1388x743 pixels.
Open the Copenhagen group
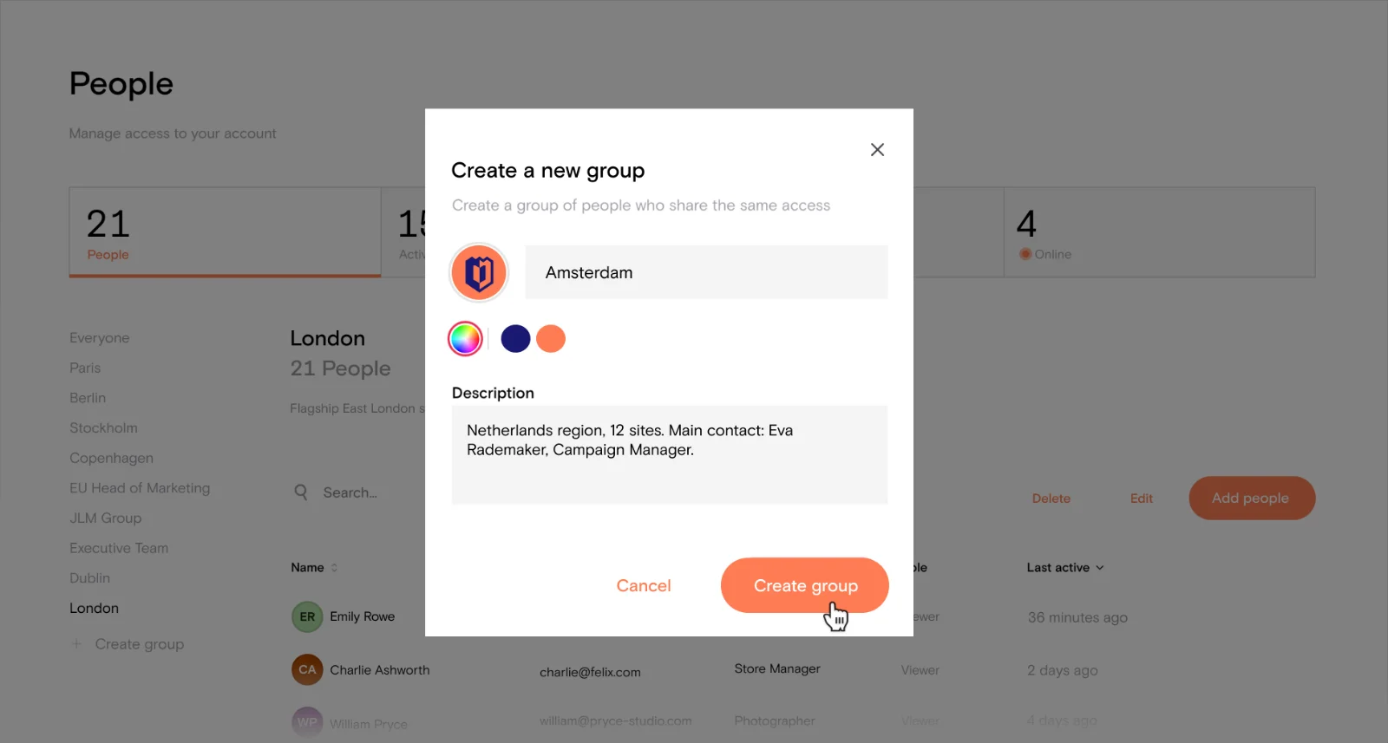[111, 458]
